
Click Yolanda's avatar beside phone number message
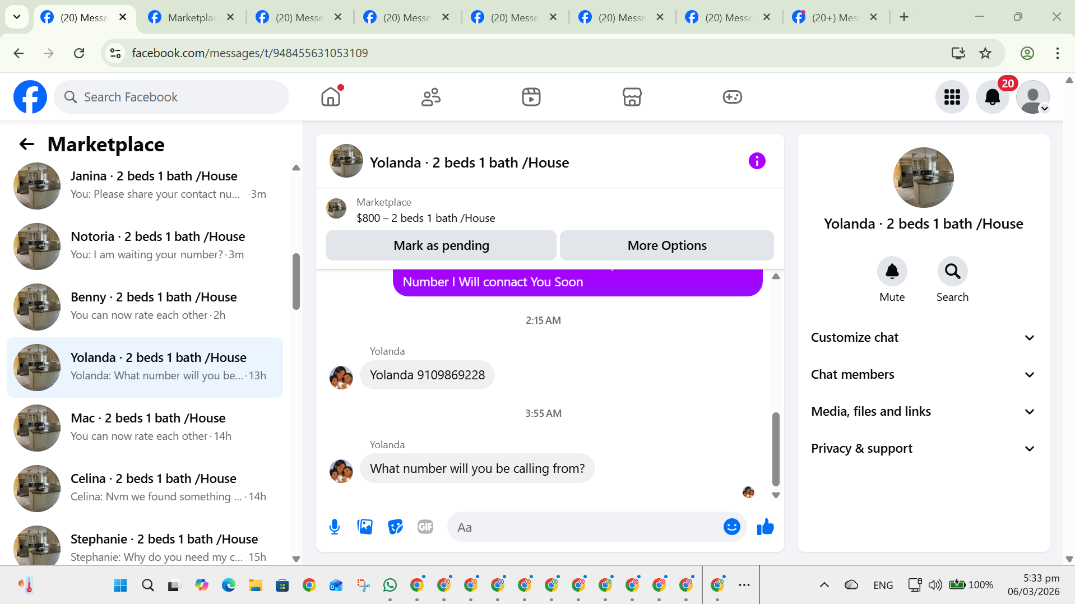[341, 377]
